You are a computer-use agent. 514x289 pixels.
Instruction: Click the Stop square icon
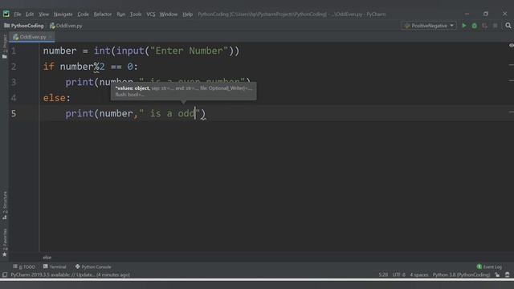(x=496, y=26)
